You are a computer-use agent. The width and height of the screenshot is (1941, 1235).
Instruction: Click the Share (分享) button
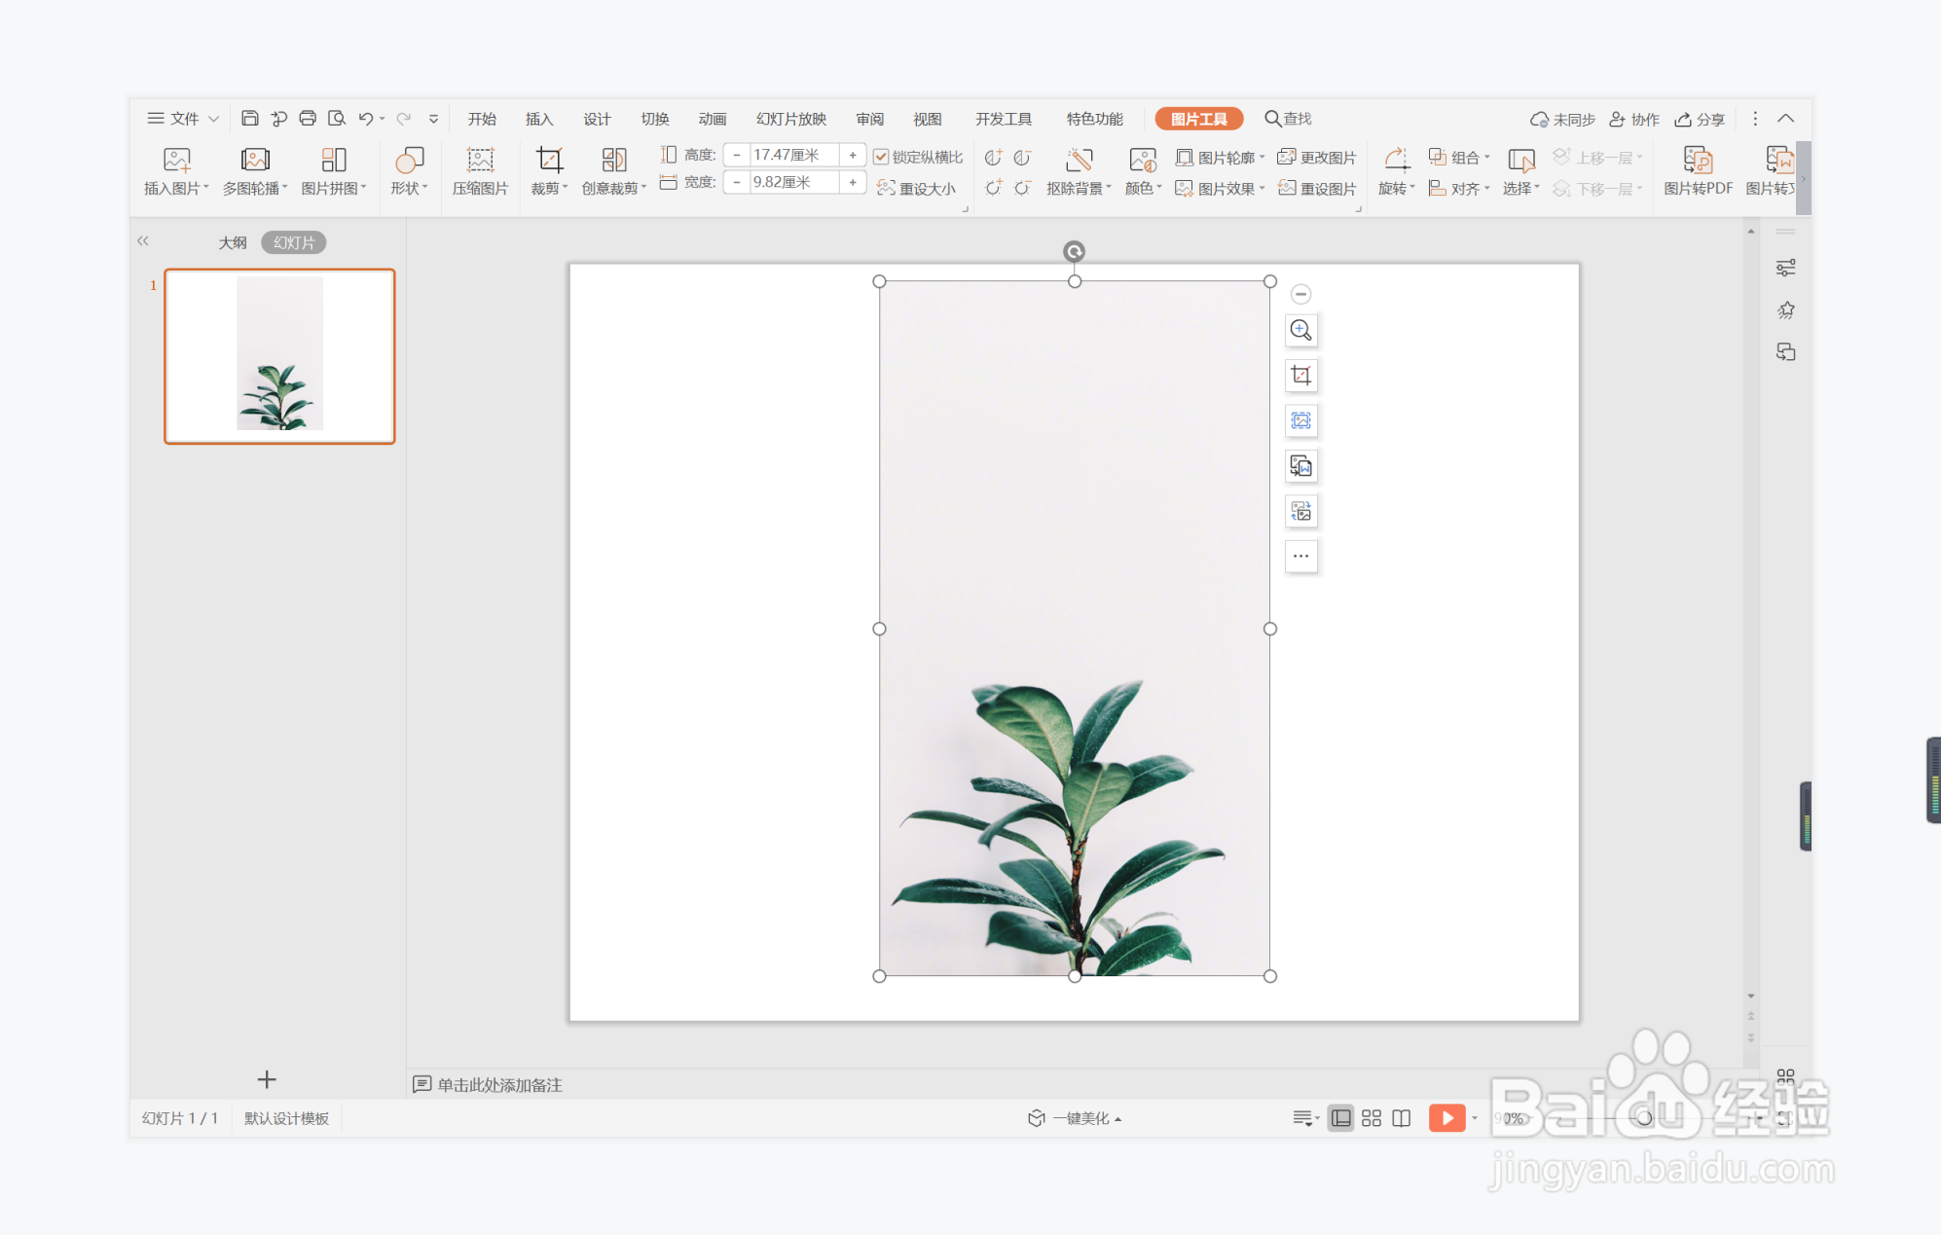[1700, 119]
